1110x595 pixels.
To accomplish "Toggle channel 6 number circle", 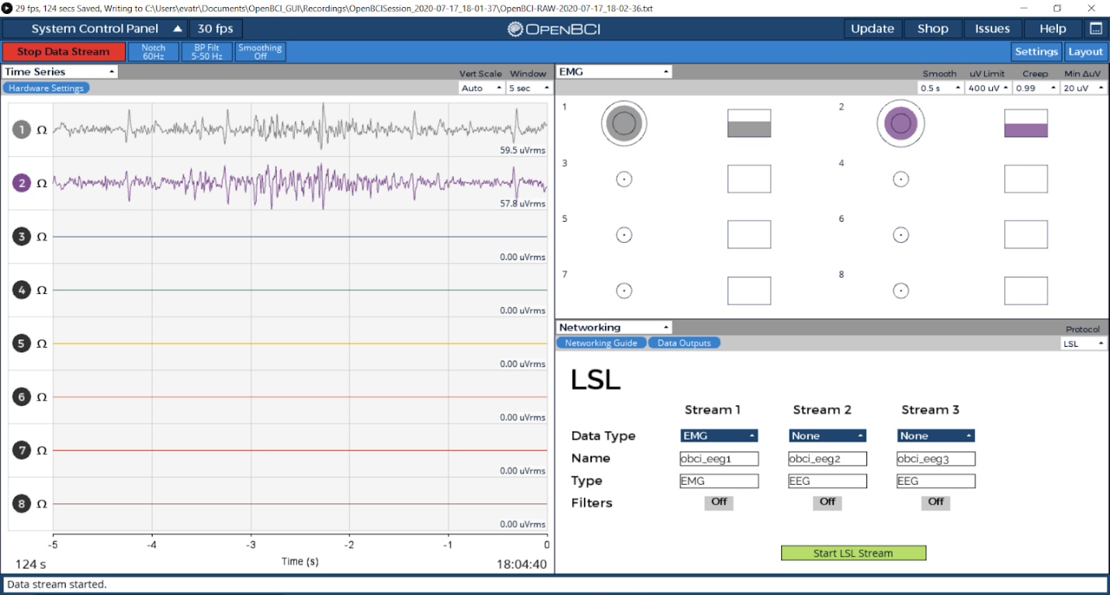I will [22, 396].
